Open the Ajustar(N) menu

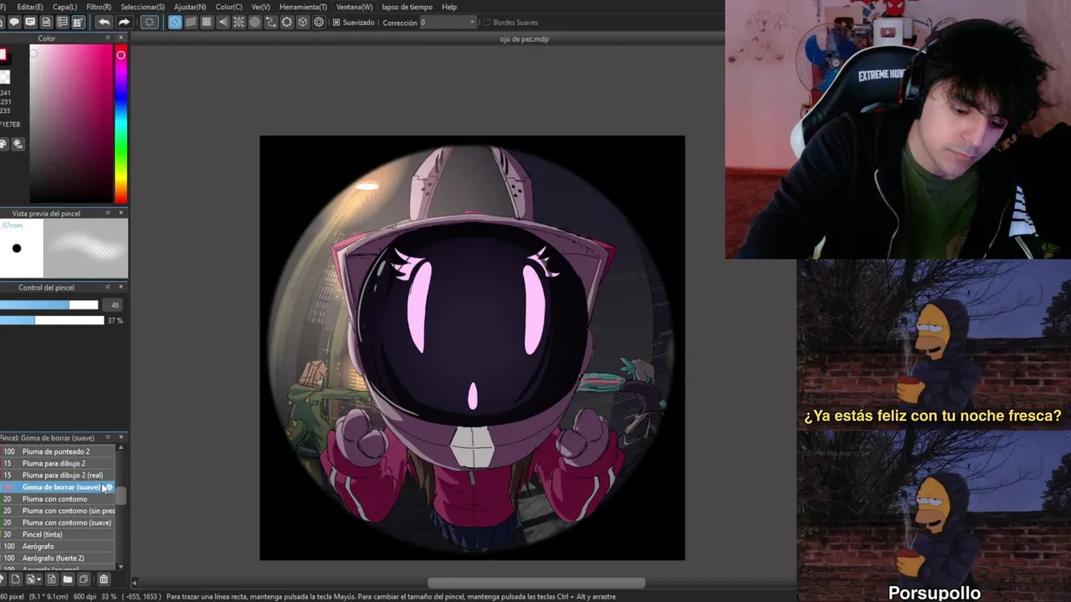190,7
